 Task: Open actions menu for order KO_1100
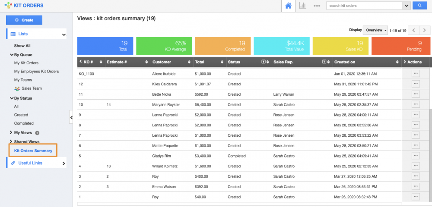[x=416, y=74]
